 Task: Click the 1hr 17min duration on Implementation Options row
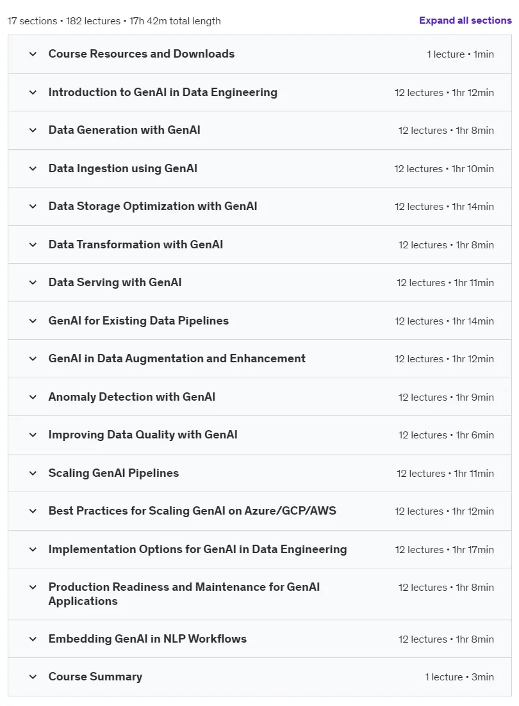tap(473, 549)
